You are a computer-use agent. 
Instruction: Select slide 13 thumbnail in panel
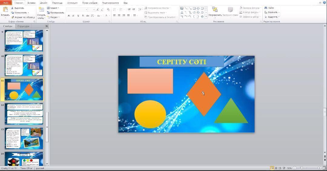[24, 138]
